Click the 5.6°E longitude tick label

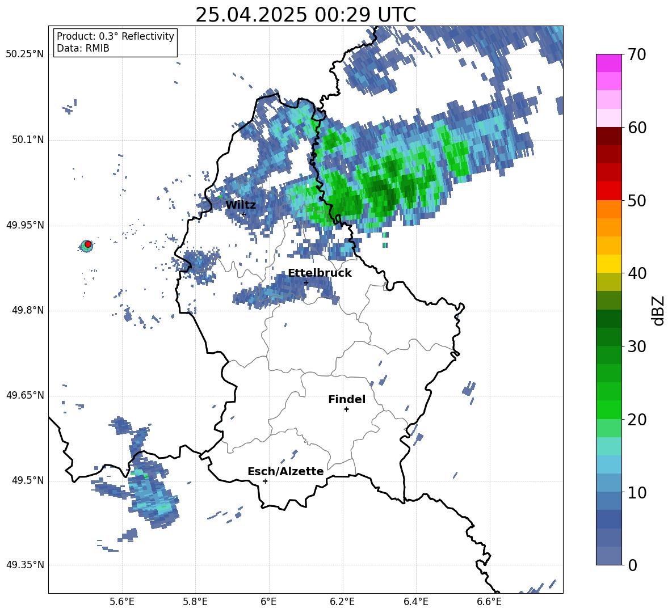(x=122, y=602)
